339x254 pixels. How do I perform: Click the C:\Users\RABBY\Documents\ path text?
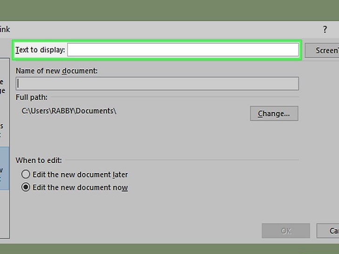[69, 111]
